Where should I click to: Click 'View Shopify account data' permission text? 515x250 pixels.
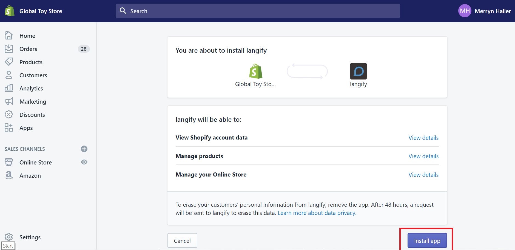click(x=211, y=138)
